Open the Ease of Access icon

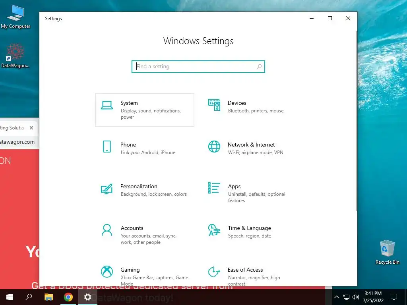point(214,272)
